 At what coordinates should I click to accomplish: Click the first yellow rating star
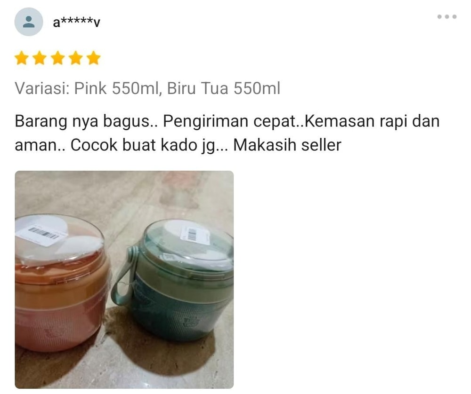click(21, 58)
